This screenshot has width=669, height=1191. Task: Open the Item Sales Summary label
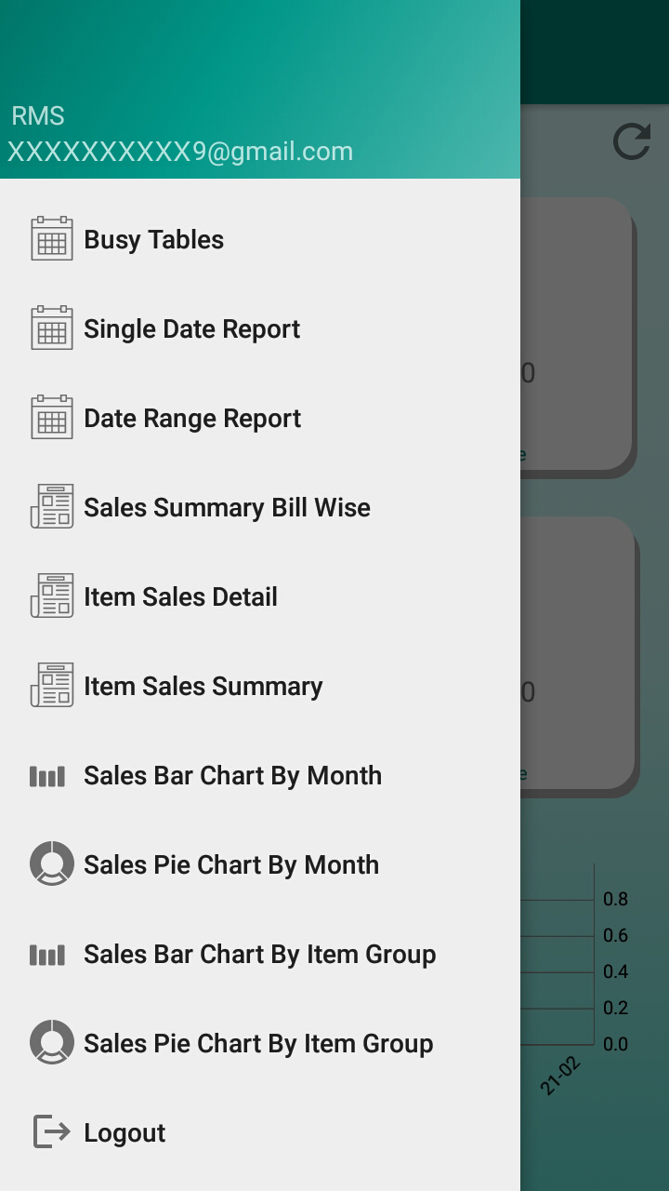tap(203, 686)
